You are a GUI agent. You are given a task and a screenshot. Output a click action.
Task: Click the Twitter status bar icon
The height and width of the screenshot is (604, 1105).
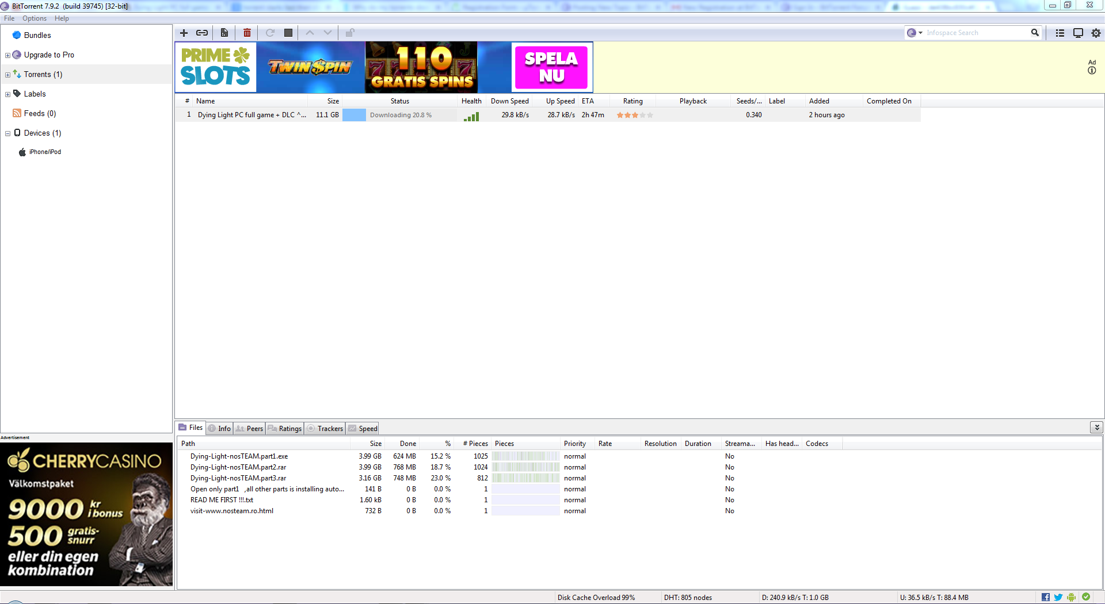click(x=1058, y=597)
